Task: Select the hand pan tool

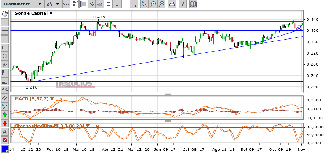Action: 4,14
